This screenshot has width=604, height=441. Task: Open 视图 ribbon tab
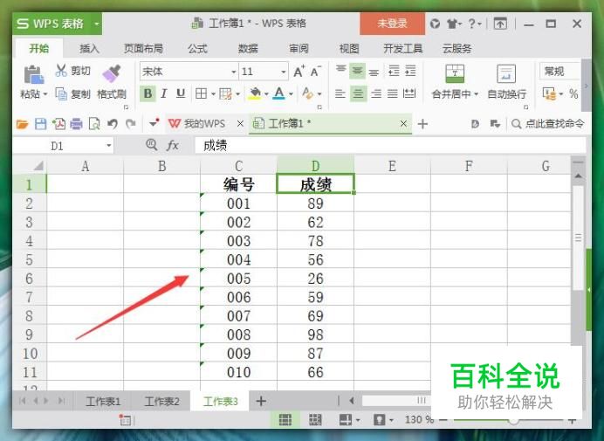(349, 49)
